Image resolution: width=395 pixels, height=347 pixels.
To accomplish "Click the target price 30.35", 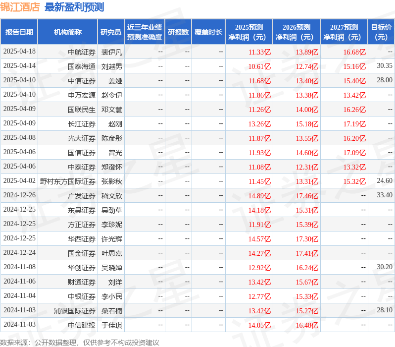I will (385, 65).
